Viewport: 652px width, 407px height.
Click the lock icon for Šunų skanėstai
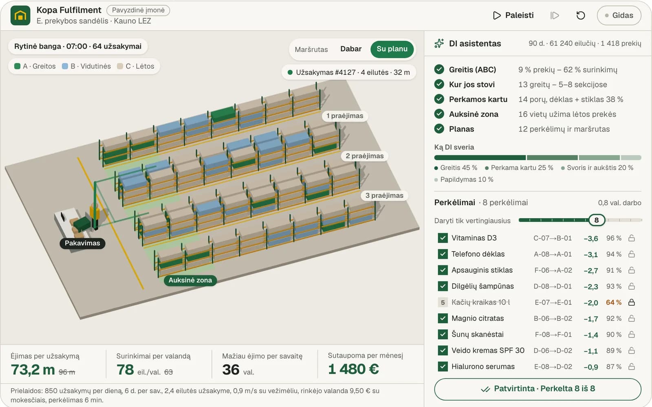[632, 335]
